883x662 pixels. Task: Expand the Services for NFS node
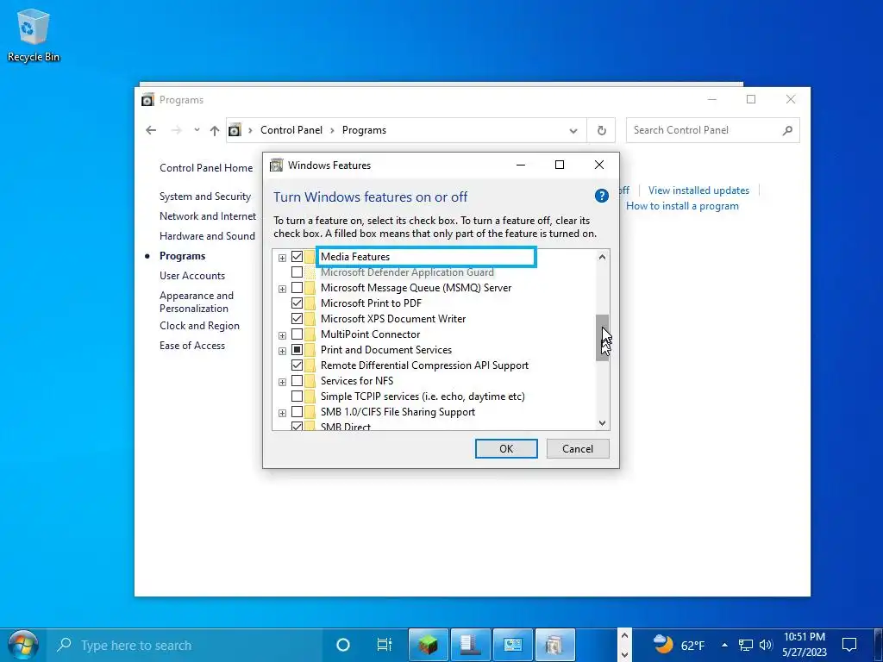(282, 382)
